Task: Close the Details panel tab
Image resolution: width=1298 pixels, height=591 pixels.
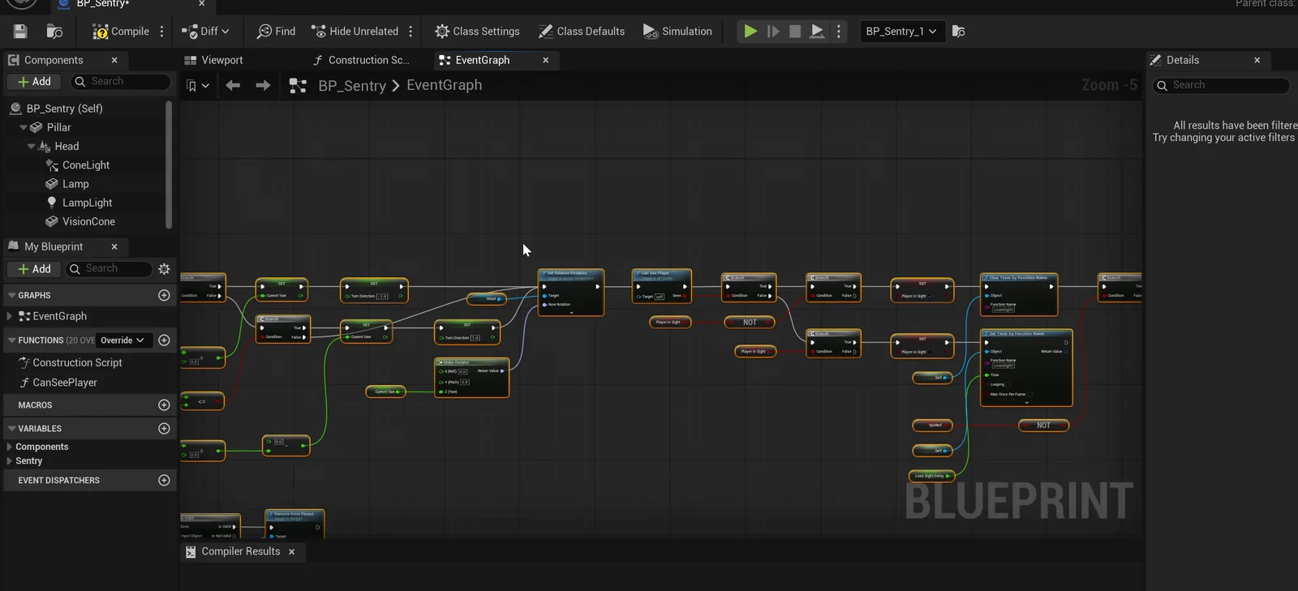Action: coord(1257,60)
